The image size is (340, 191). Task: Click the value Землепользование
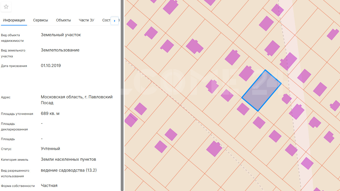pyautogui.click(x=60, y=50)
